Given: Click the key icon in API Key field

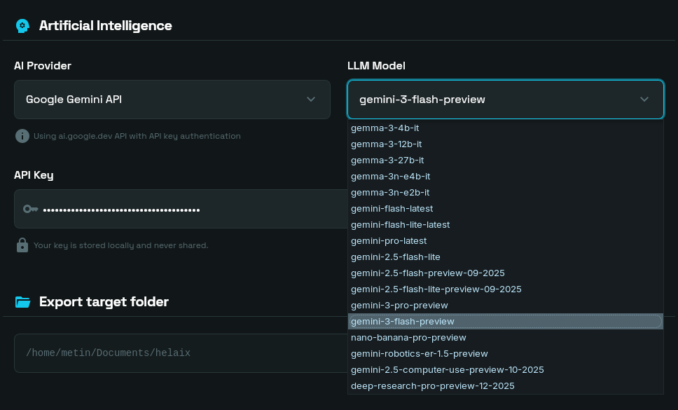Looking at the screenshot, I should 30,209.
